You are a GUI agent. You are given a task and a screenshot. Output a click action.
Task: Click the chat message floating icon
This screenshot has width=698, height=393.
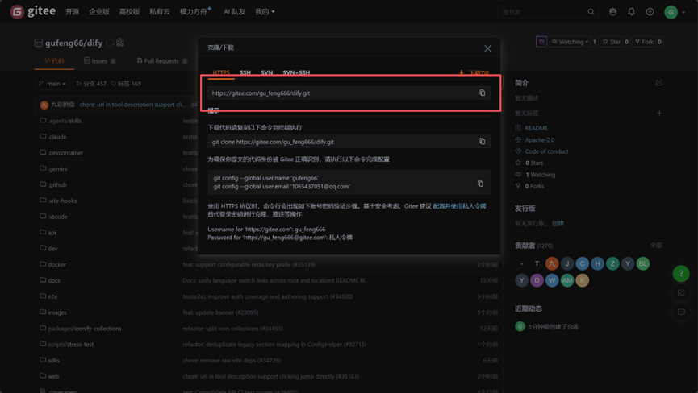coord(681,312)
